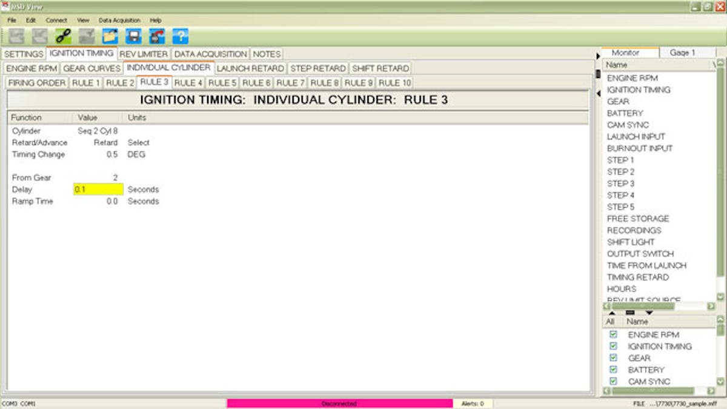The image size is (727, 409).
Task: Click the green chain-link connect icon
Action: (x=63, y=36)
